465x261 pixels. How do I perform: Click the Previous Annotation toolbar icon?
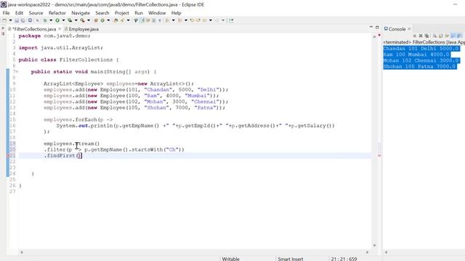pyautogui.click(x=180, y=20)
